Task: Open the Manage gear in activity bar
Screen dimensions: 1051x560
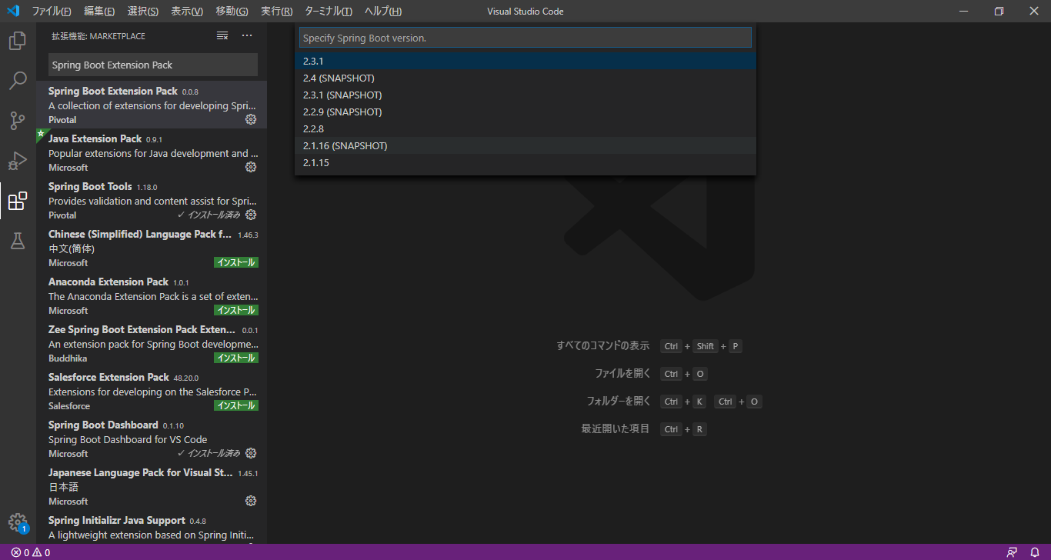Action: tap(18, 522)
